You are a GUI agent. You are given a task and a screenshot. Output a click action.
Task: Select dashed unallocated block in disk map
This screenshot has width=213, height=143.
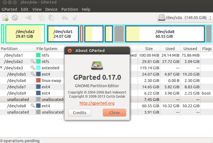tap(119, 34)
